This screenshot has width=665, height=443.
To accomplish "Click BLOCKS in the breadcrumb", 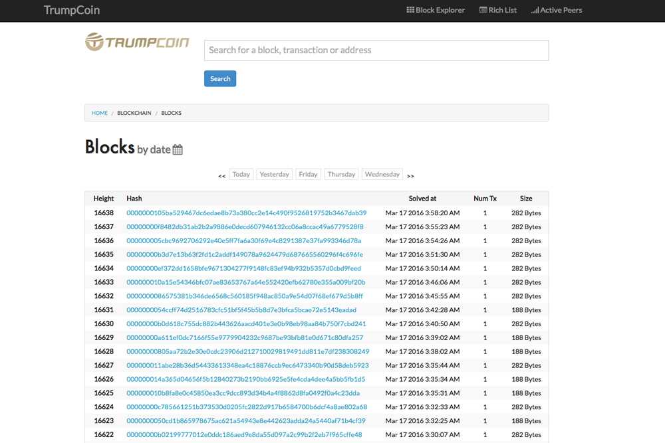I will point(172,113).
